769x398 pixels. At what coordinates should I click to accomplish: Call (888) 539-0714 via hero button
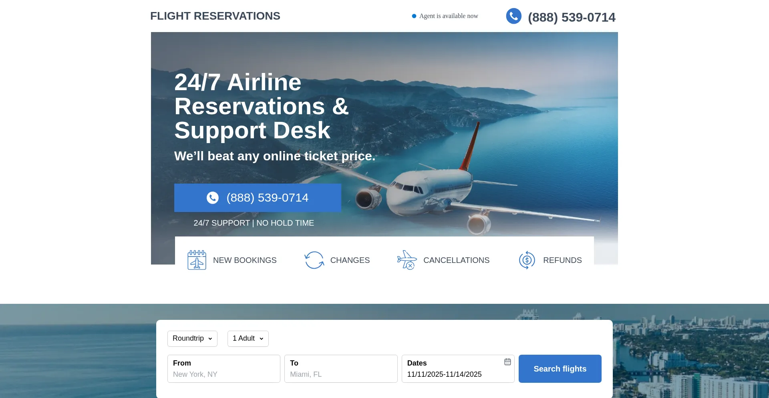[258, 198]
